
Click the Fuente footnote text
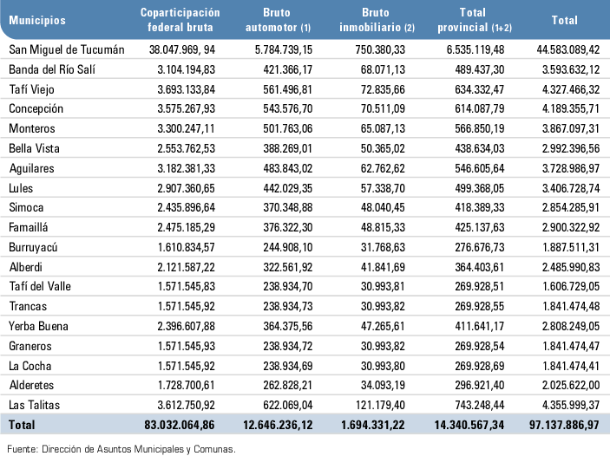pos(121,447)
